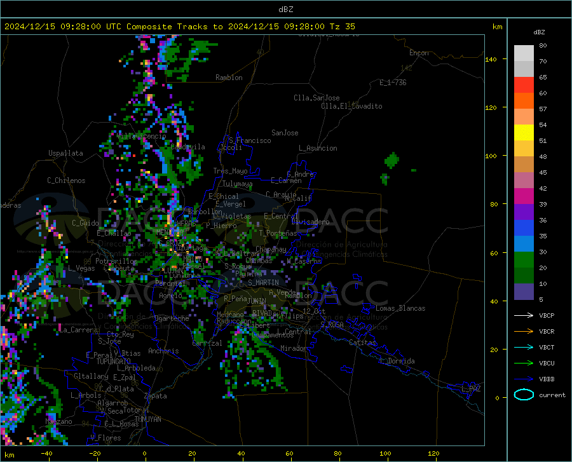This screenshot has width=572, height=462.
Task: Click the isolated green echo near L_Asuncion
Action: pyautogui.click(x=392, y=160)
